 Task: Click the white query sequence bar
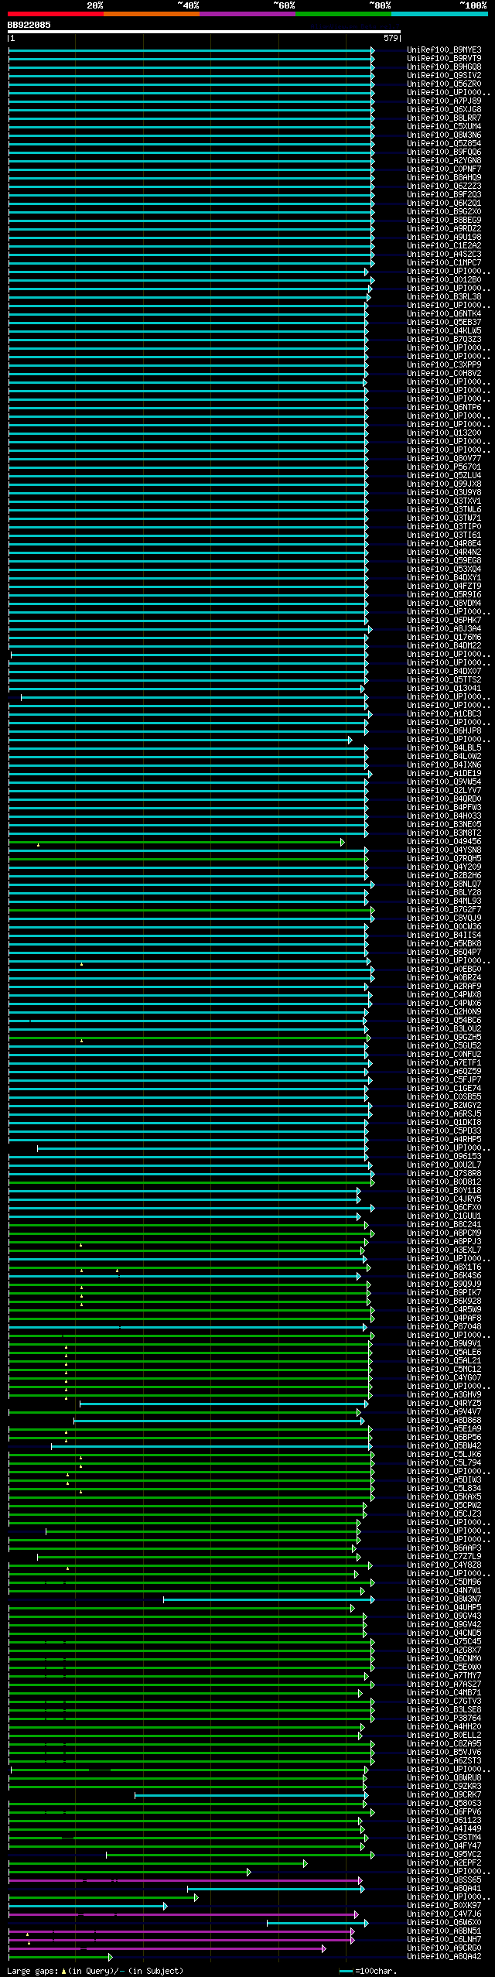204,32
